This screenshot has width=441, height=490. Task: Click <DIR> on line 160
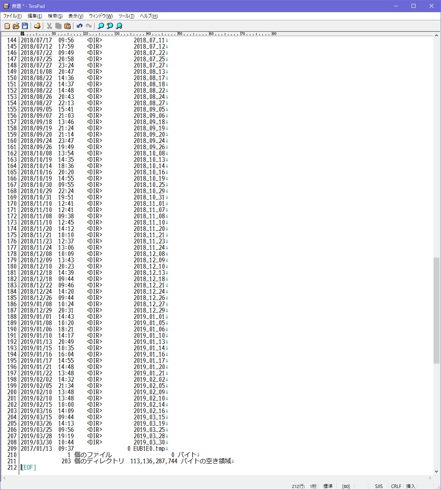[x=95, y=141]
